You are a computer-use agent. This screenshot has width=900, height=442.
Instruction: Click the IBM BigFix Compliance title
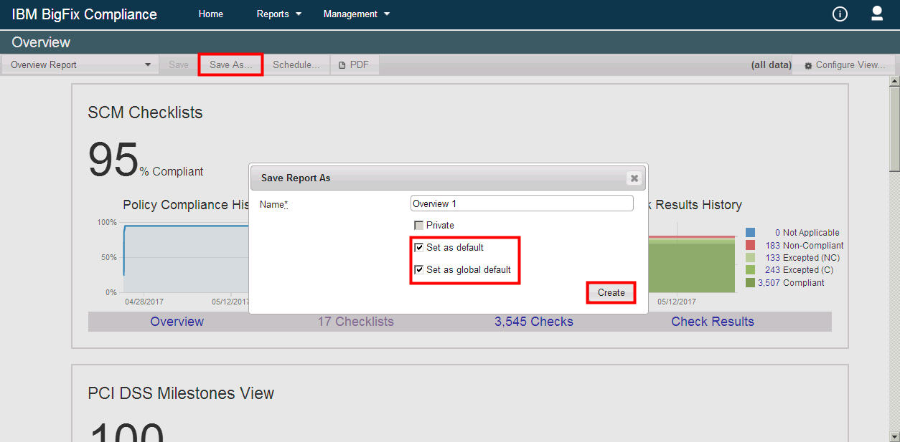point(85,14)
